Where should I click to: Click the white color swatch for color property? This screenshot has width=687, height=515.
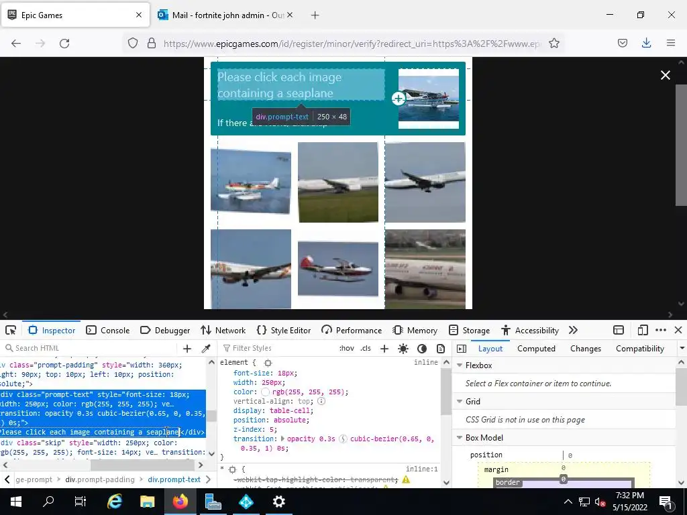tap(265, 392)
